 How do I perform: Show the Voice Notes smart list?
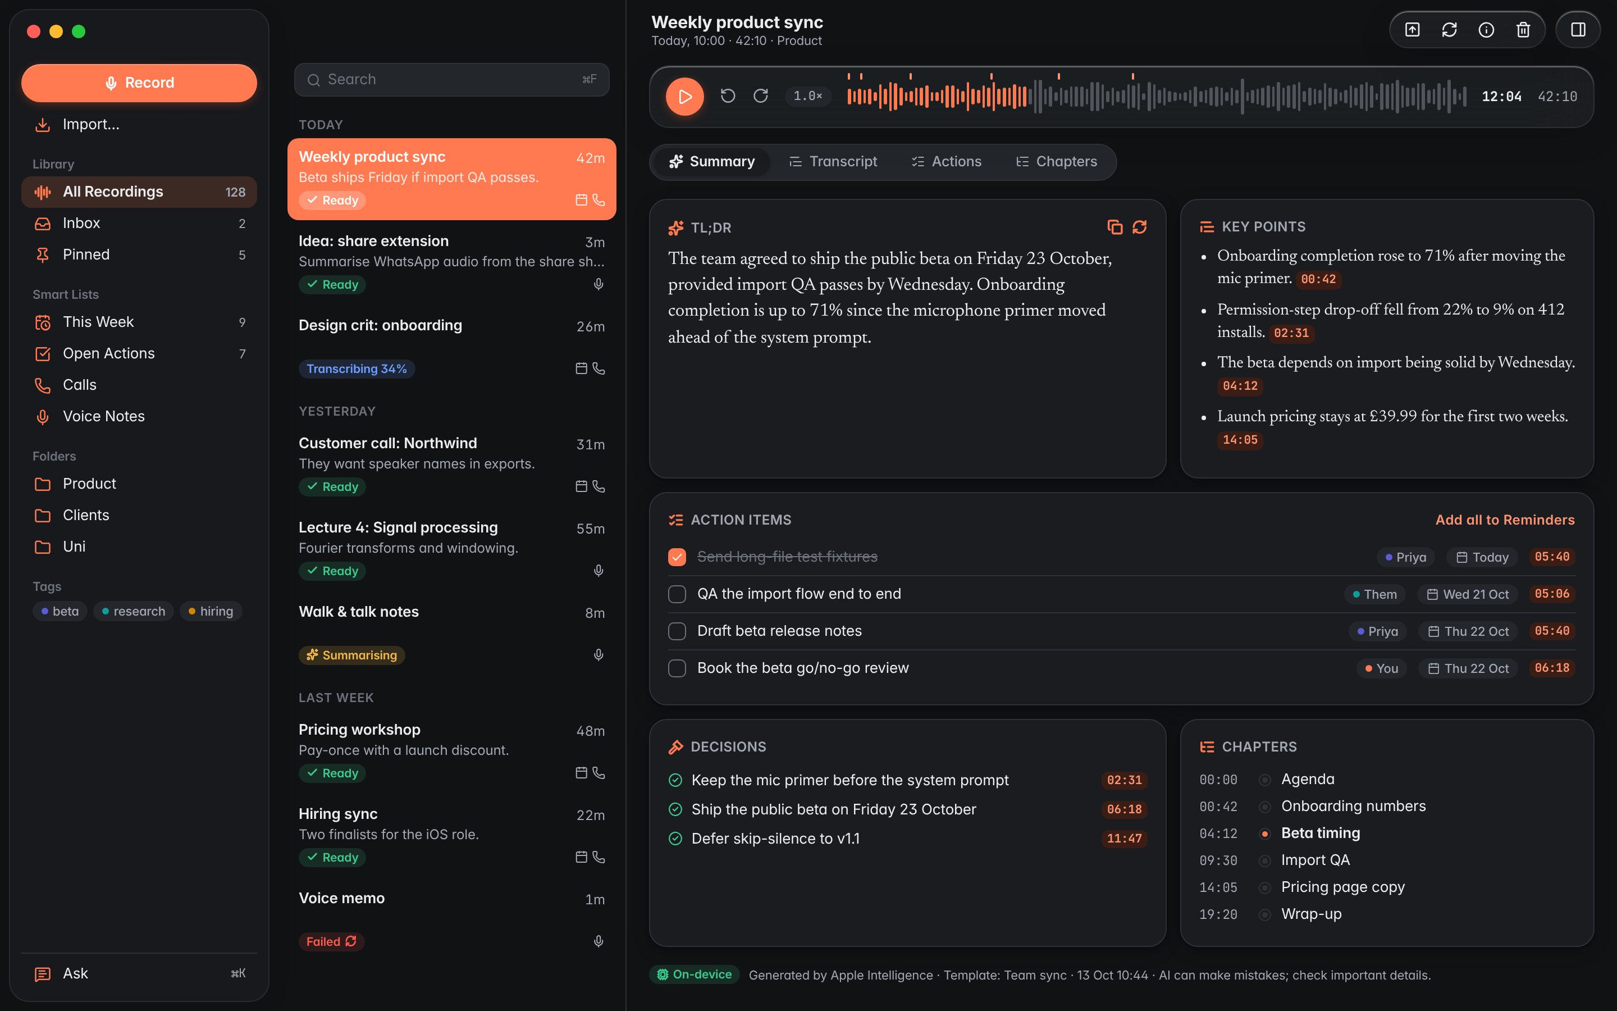pos(139,417)
